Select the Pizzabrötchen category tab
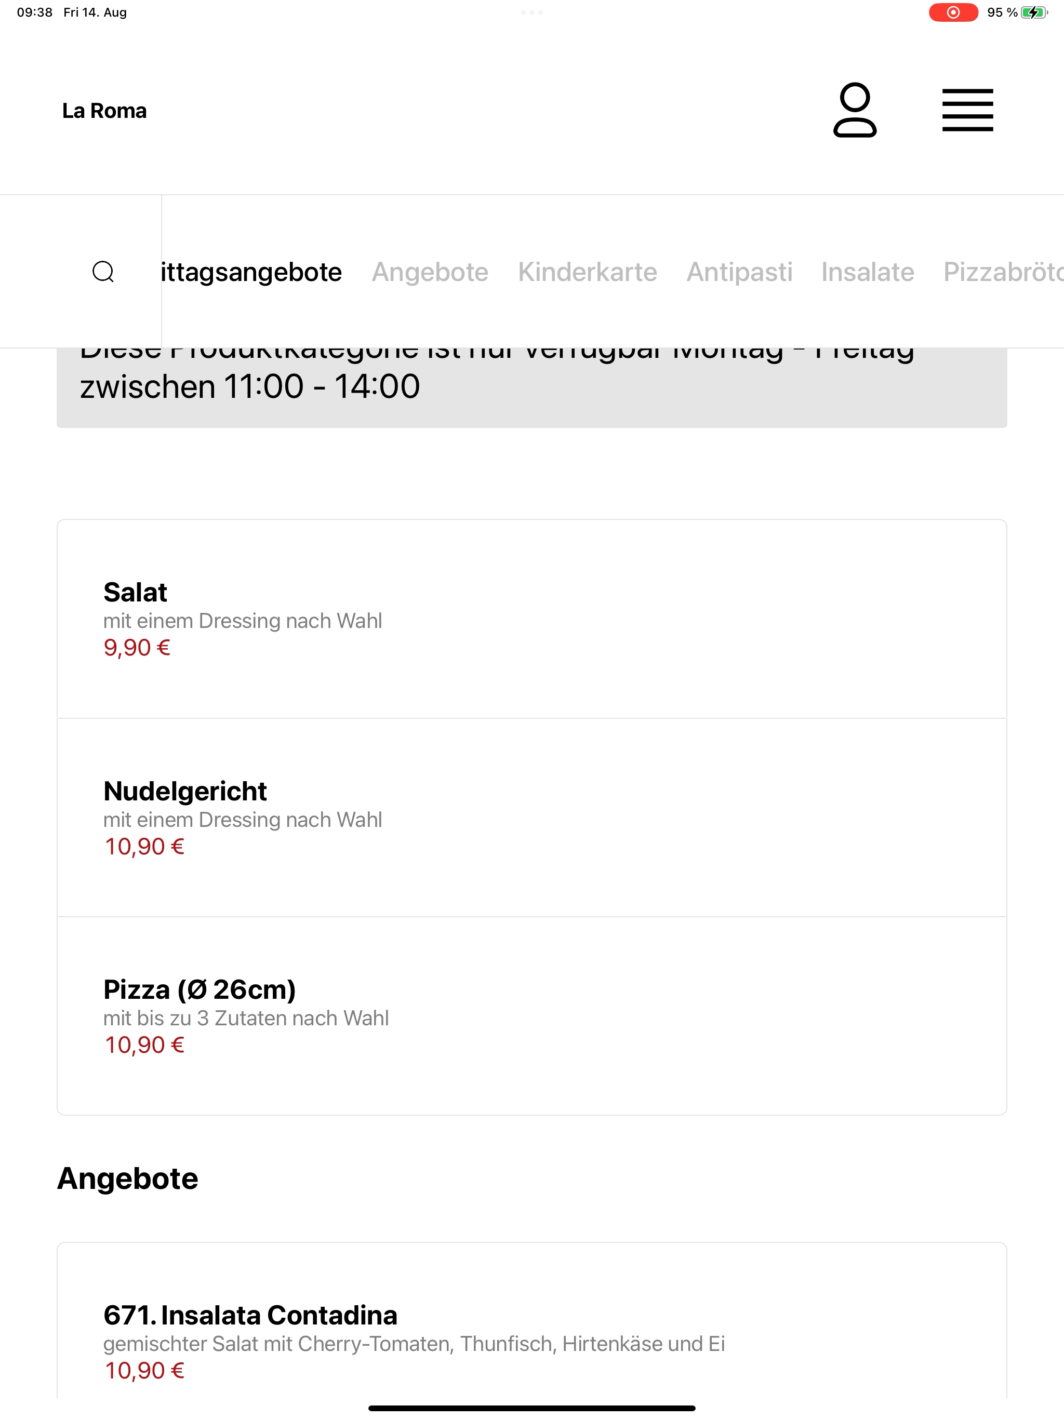 tap(1003, 272)
